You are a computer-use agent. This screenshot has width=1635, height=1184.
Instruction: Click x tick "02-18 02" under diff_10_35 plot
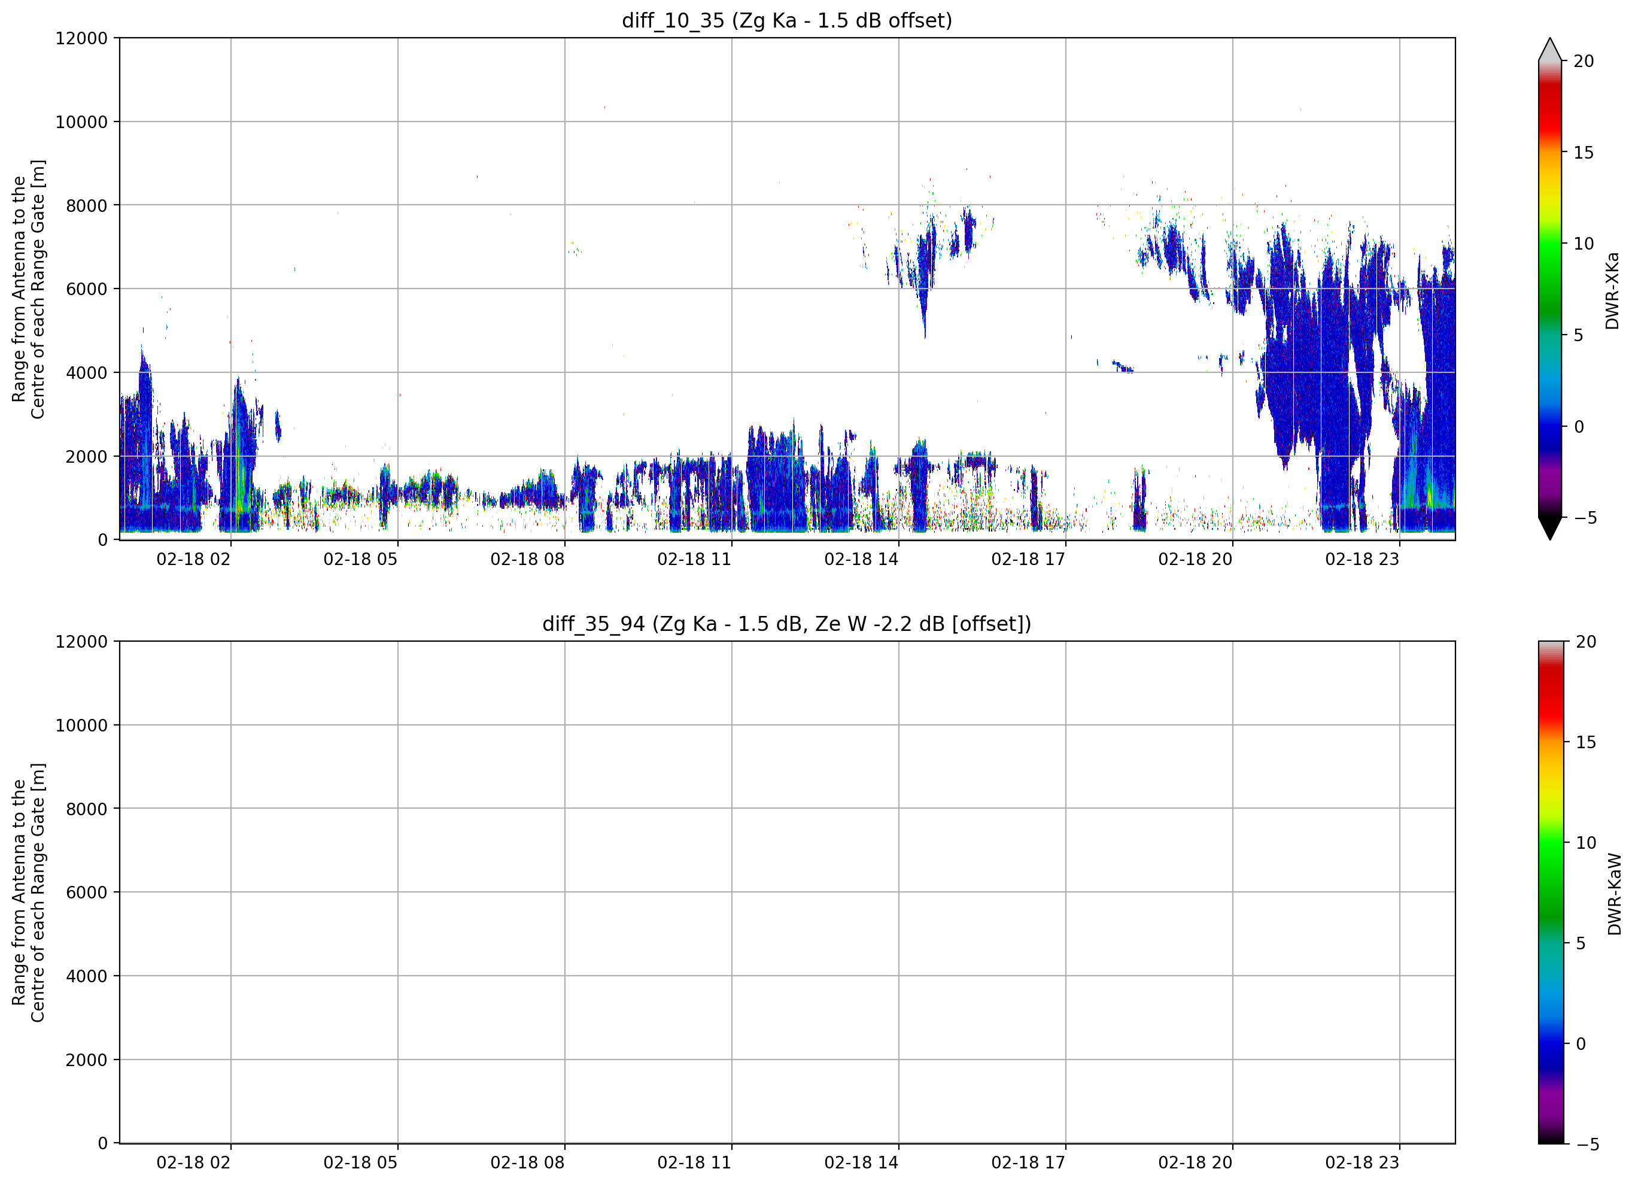pyautogui.click(x=193, y=560)
